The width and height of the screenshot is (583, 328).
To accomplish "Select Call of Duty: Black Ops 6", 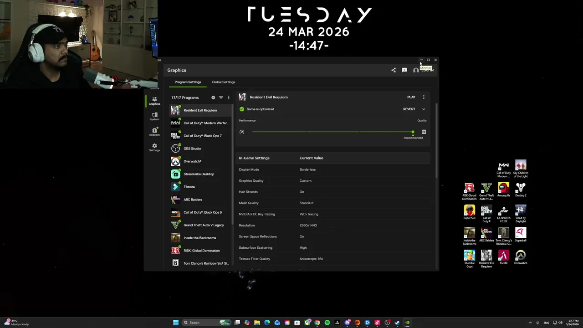I will 201,212.
